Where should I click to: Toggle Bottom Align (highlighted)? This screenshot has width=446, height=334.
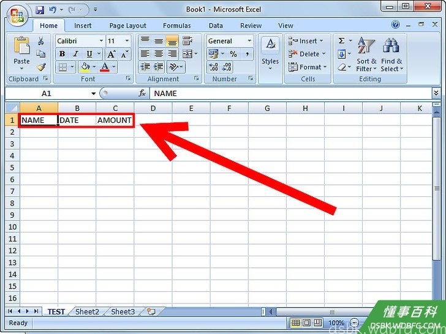[x=172, y=40]
